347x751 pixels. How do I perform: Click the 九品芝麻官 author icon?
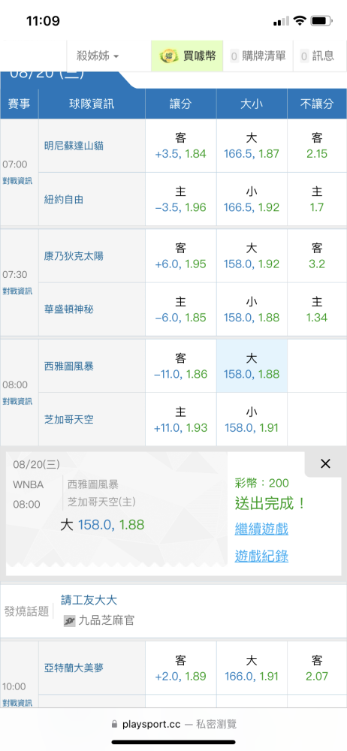pos(69,621)
